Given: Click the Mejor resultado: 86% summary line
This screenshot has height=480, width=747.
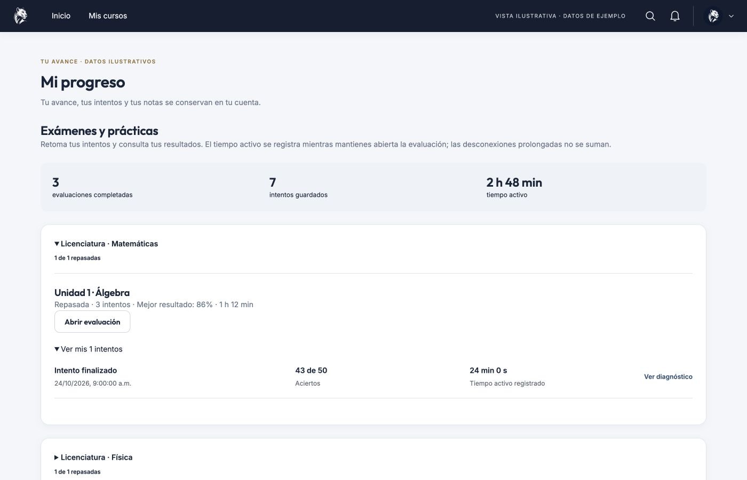Looking at the screenshot, I should 154,305.
